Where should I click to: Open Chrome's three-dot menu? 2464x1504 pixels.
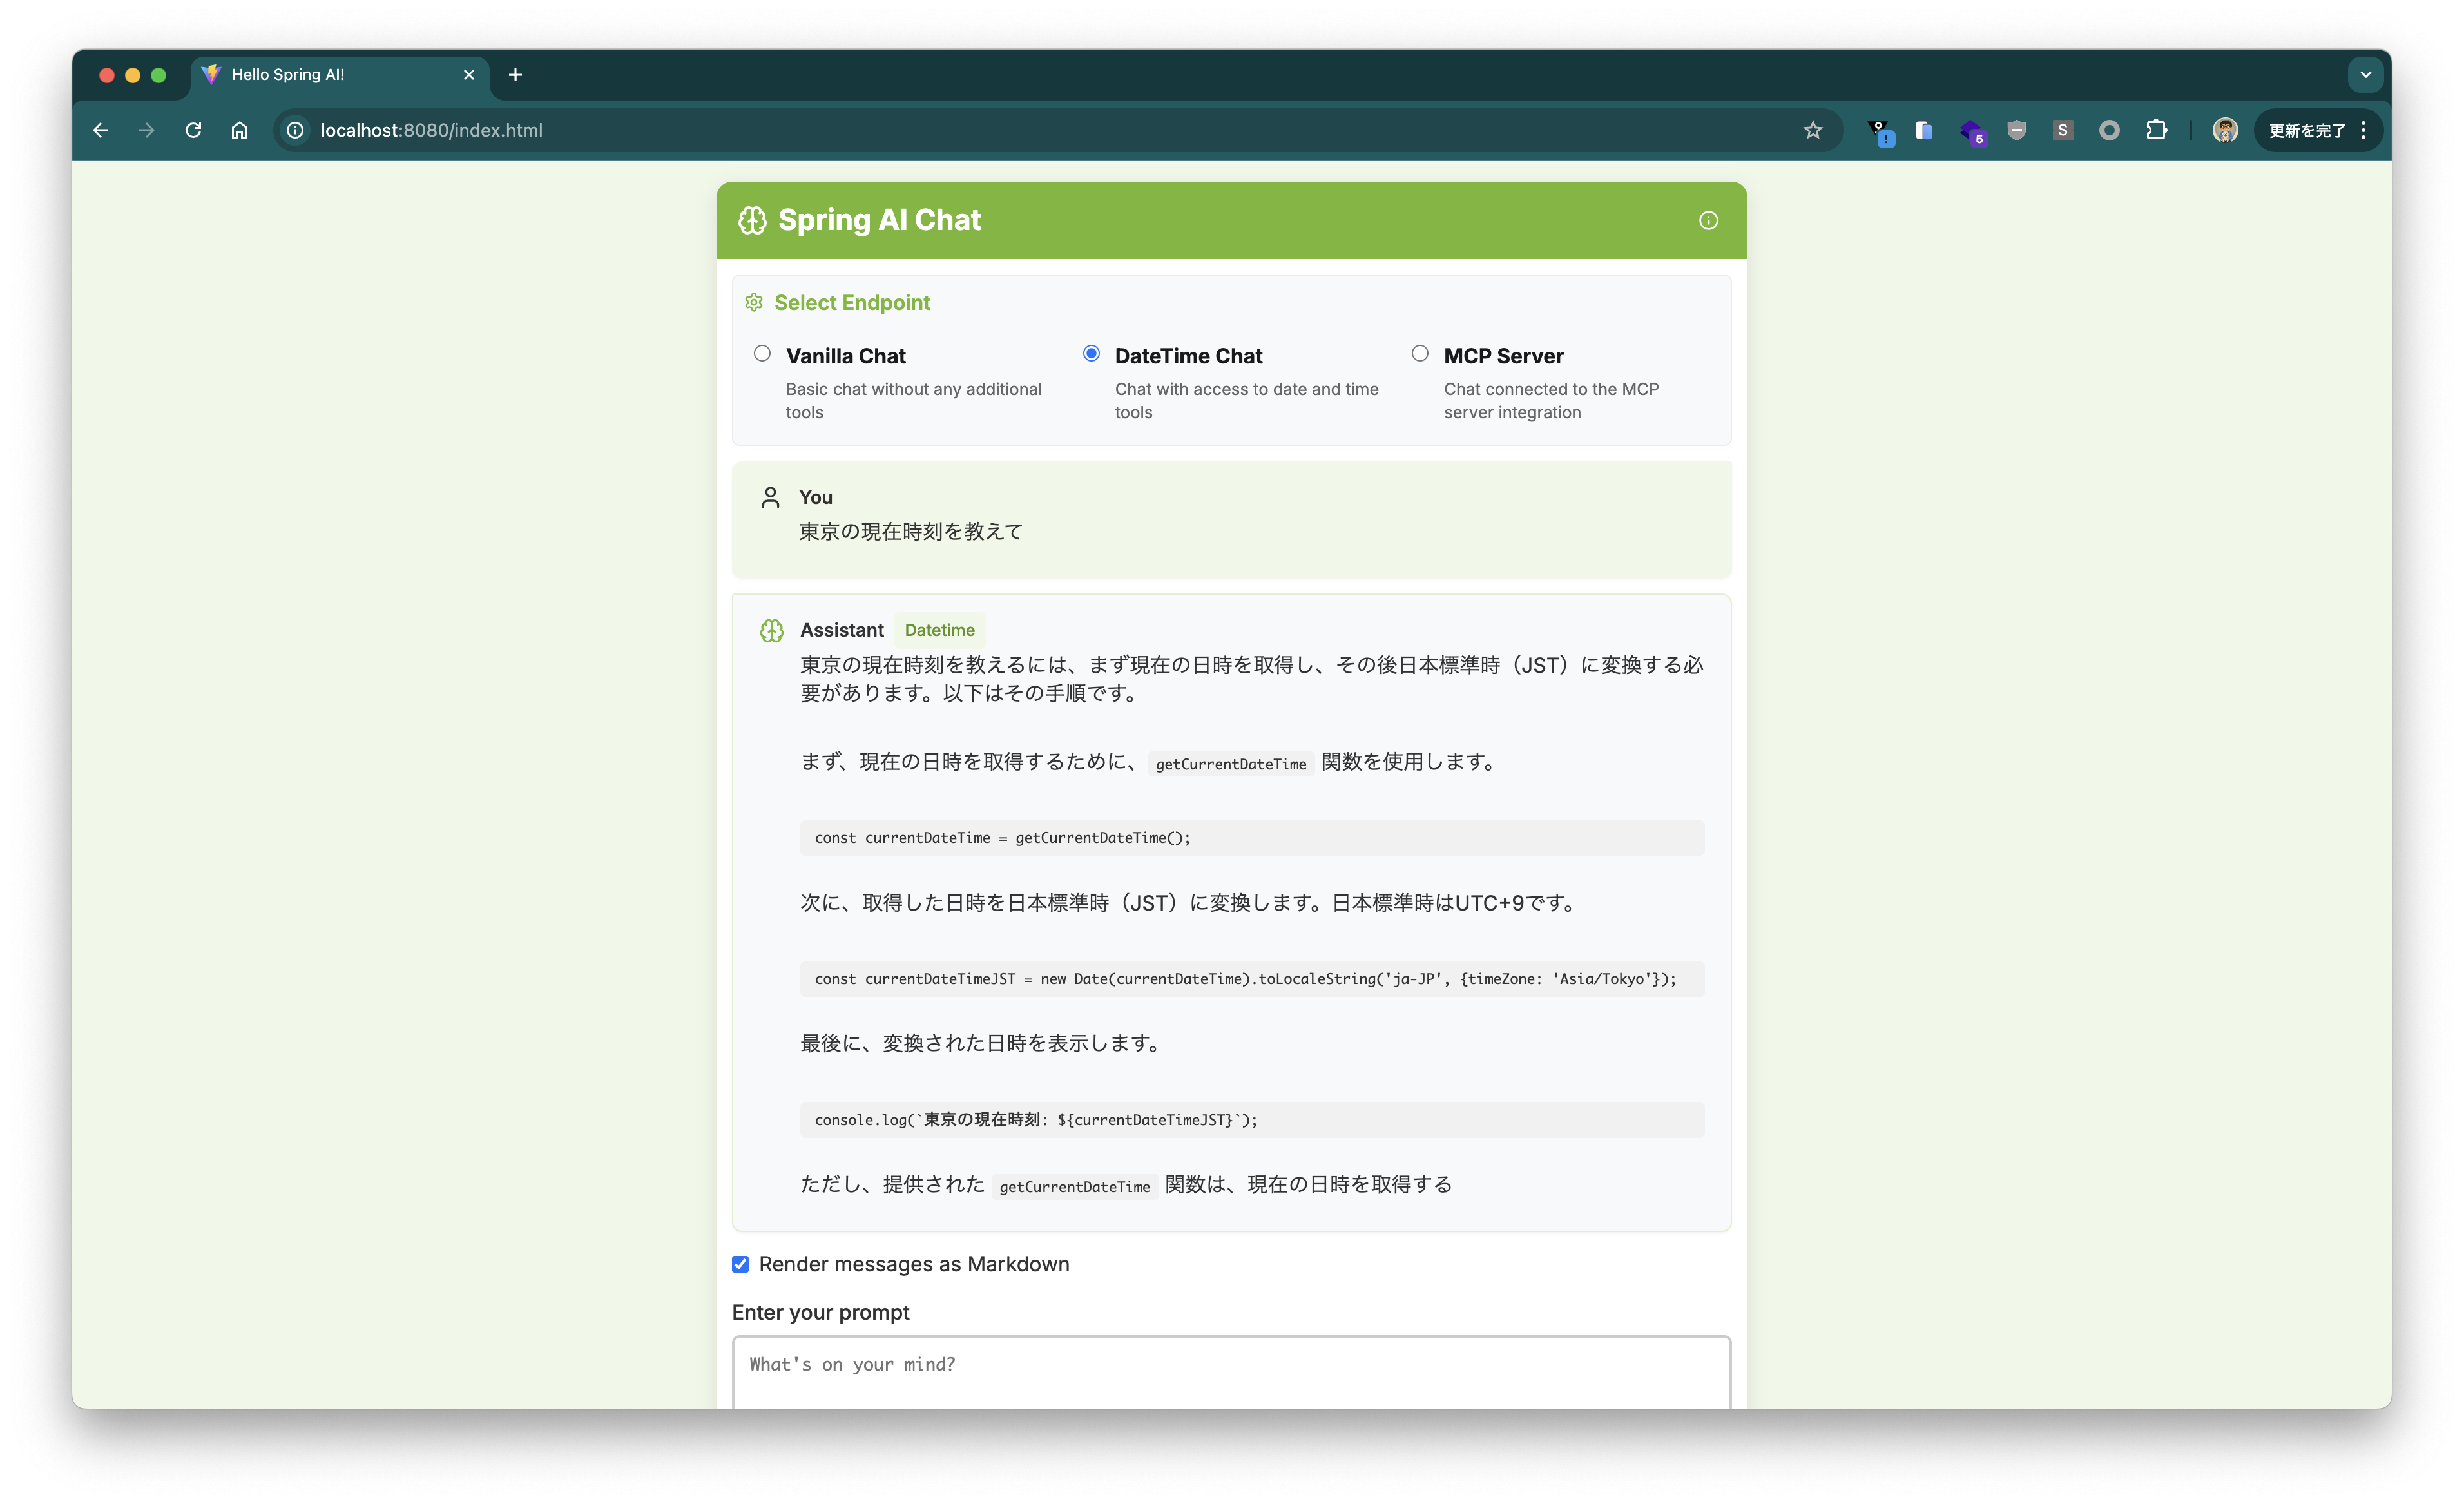pos(2364,130)
